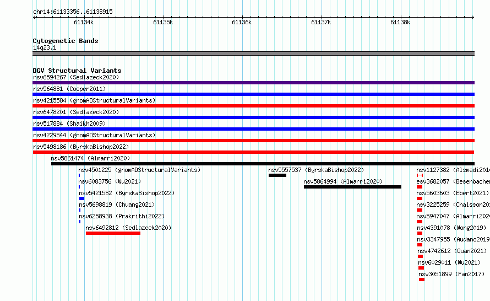Viewport: 490px width, 301px height.
Task: Click nsv6029011 (Wu2021) label
Action: (x=449, y=262)
